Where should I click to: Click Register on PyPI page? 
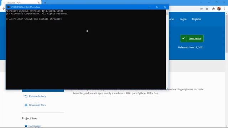click(196, 19)
